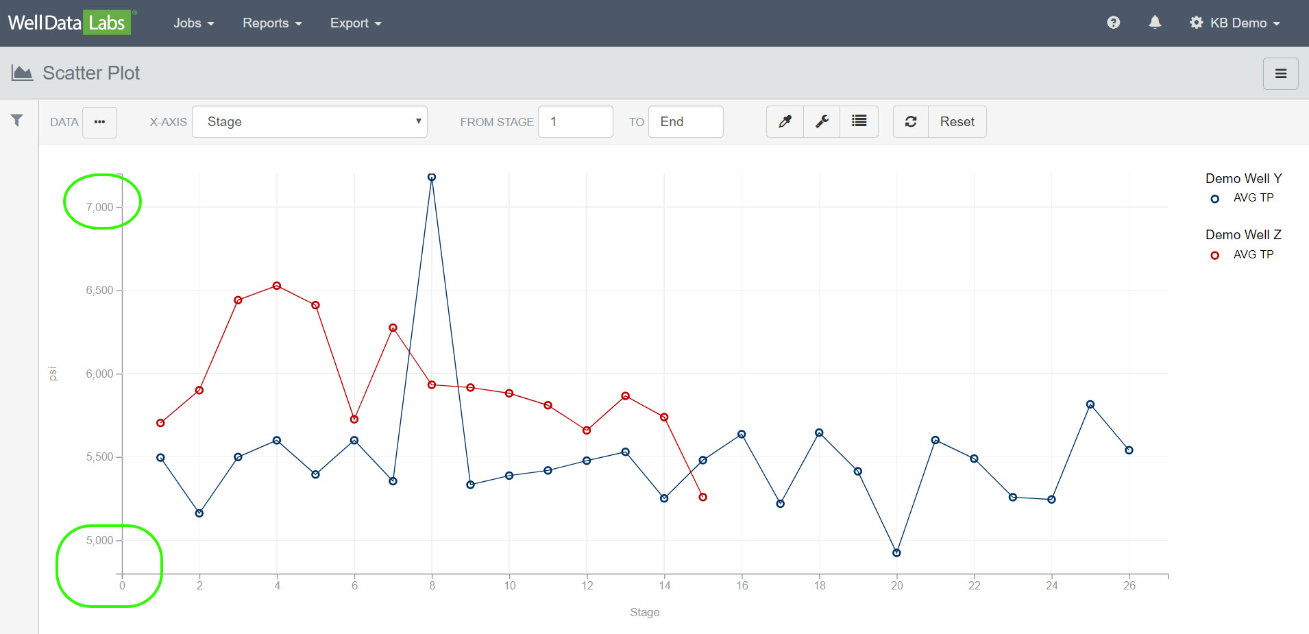This screenshot has width=1309, height=634.
Task: Open the Reports menu
Action: click(x=272, y=23)
